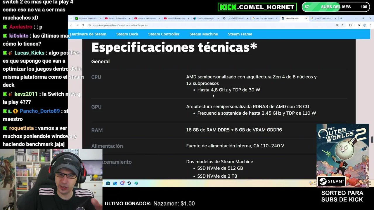Open the Steam Frame nav tab
Screen dimensions: 374x210
pyautogui.click(x=240, y=34)
